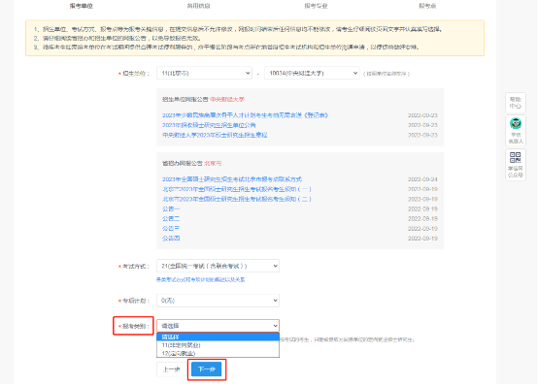Choose option 12(定向就业) in the list
Viewport: 538px width, 384px height.
point(218,353)
